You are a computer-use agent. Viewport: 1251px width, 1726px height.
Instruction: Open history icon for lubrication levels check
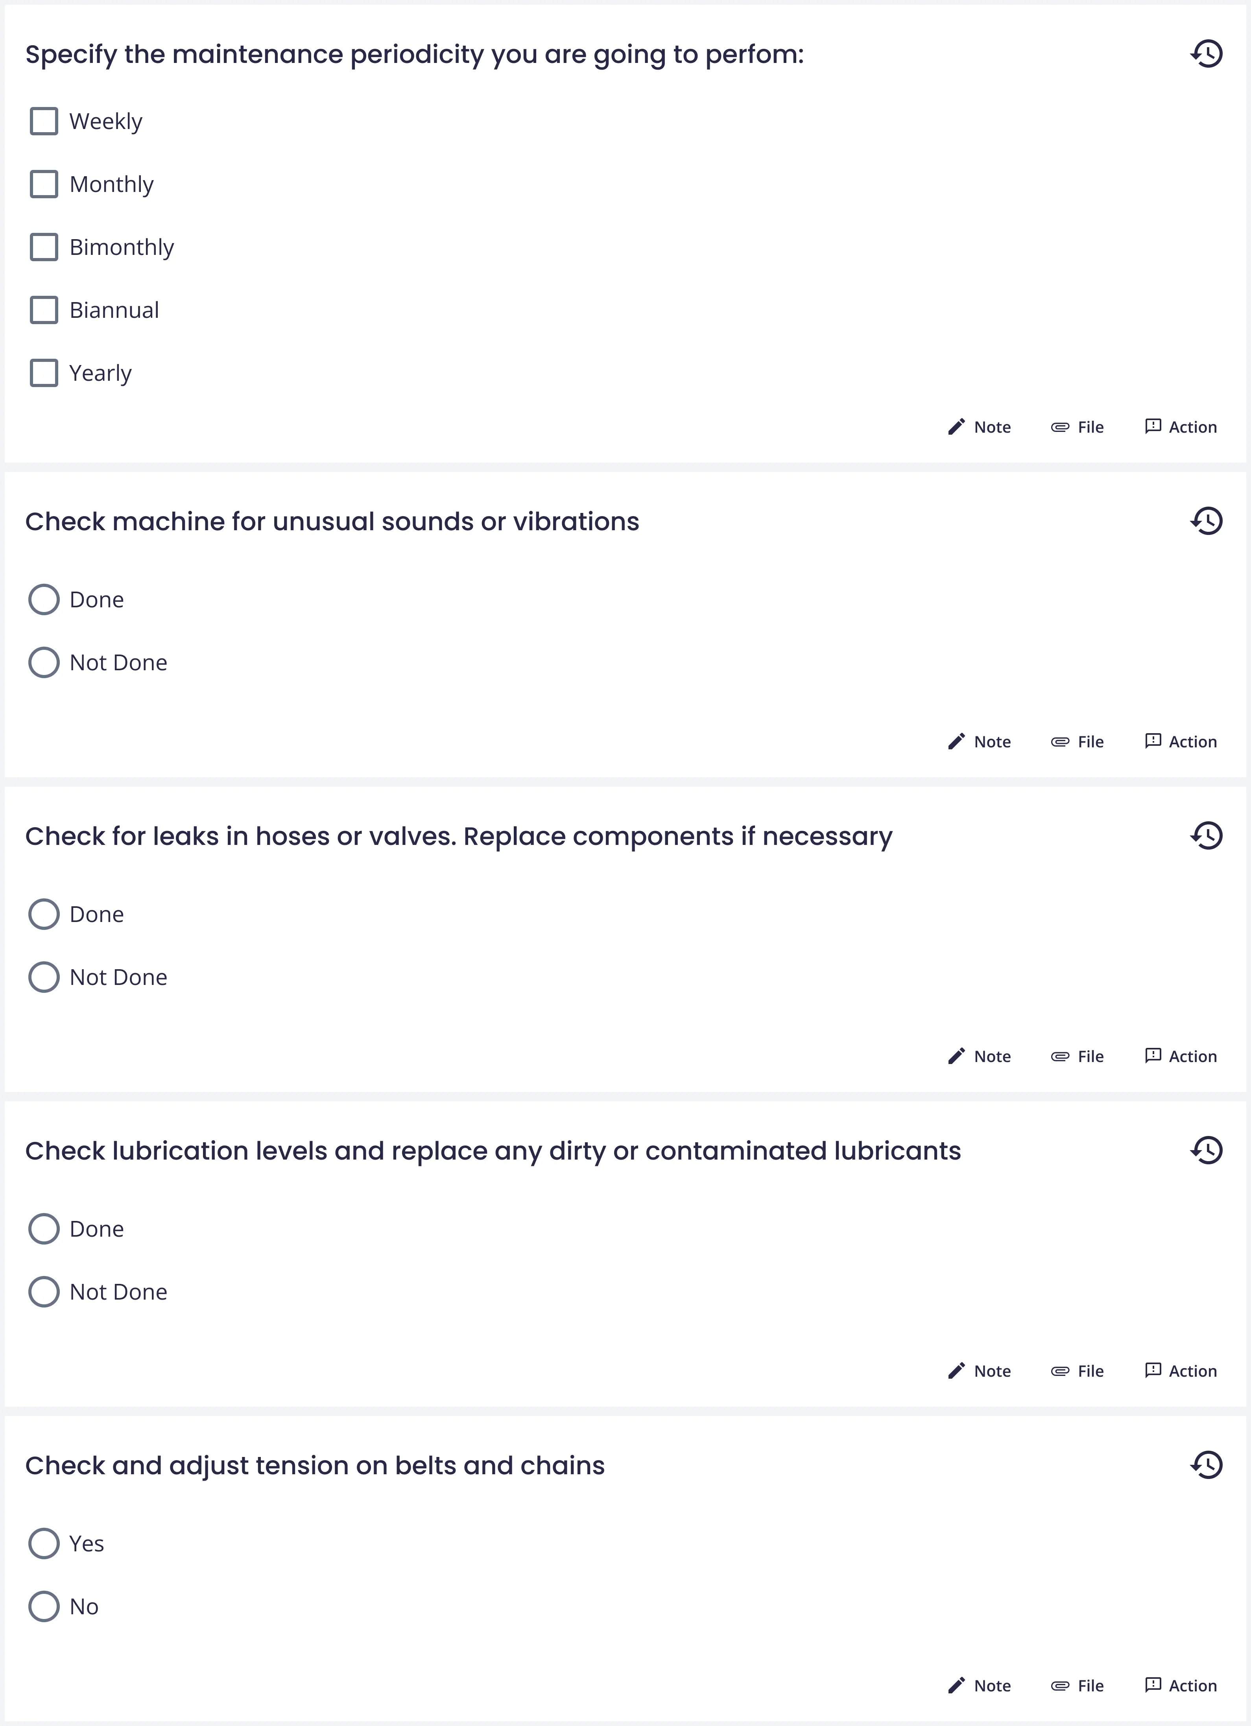click(x=1206, y=1150)
